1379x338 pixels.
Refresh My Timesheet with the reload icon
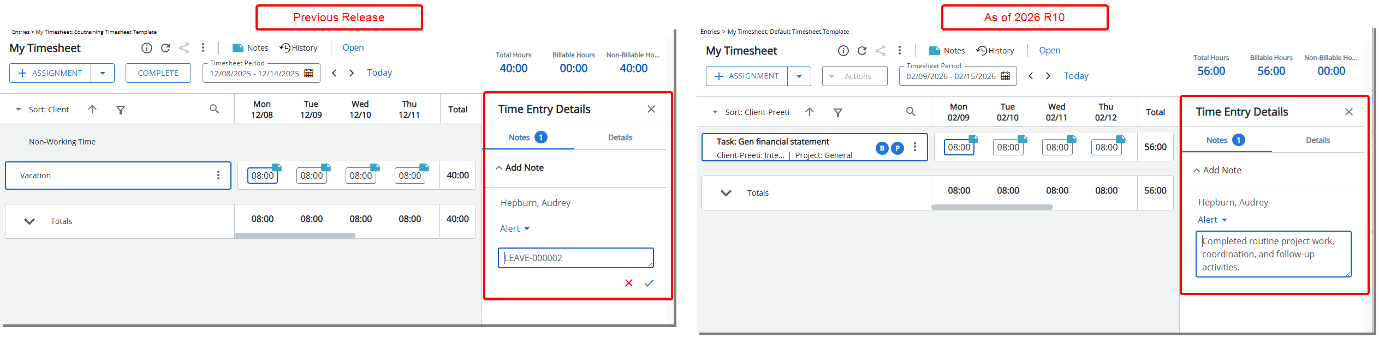[x=165, y=47]
